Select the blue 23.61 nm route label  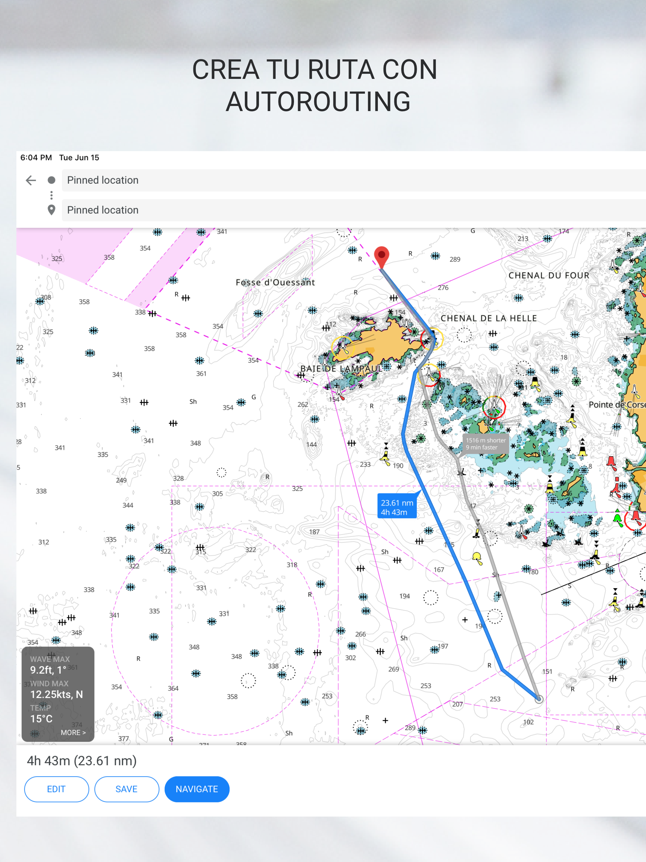pos(396,507)
